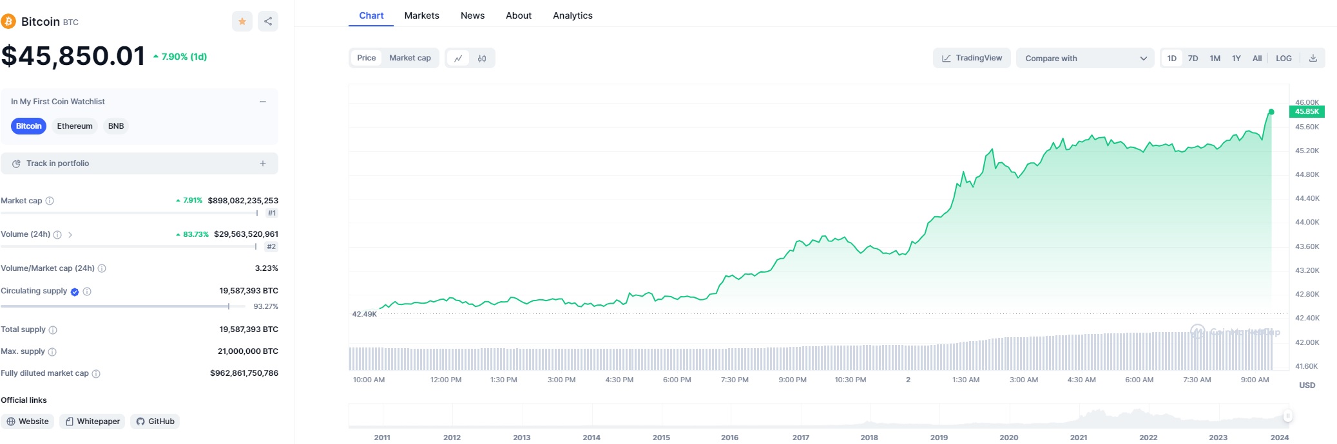Open the share options icon
Image resolution: width=1337 pixels, height=444 pixels.
pyautogui.click(x=268, y=21)
